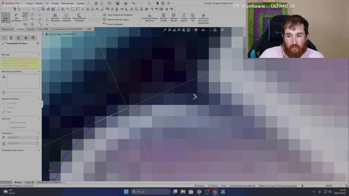349x196 pixels.
Task: Open the Archivo menu
Action: click(x=29, y=4)
